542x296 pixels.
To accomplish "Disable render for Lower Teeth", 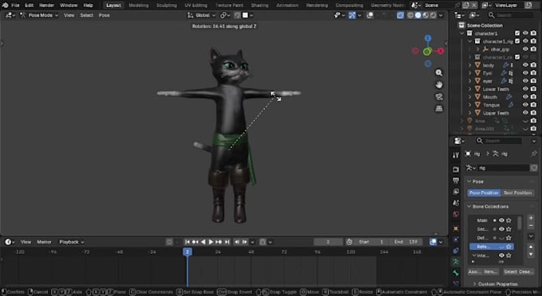I will [533, 89].
